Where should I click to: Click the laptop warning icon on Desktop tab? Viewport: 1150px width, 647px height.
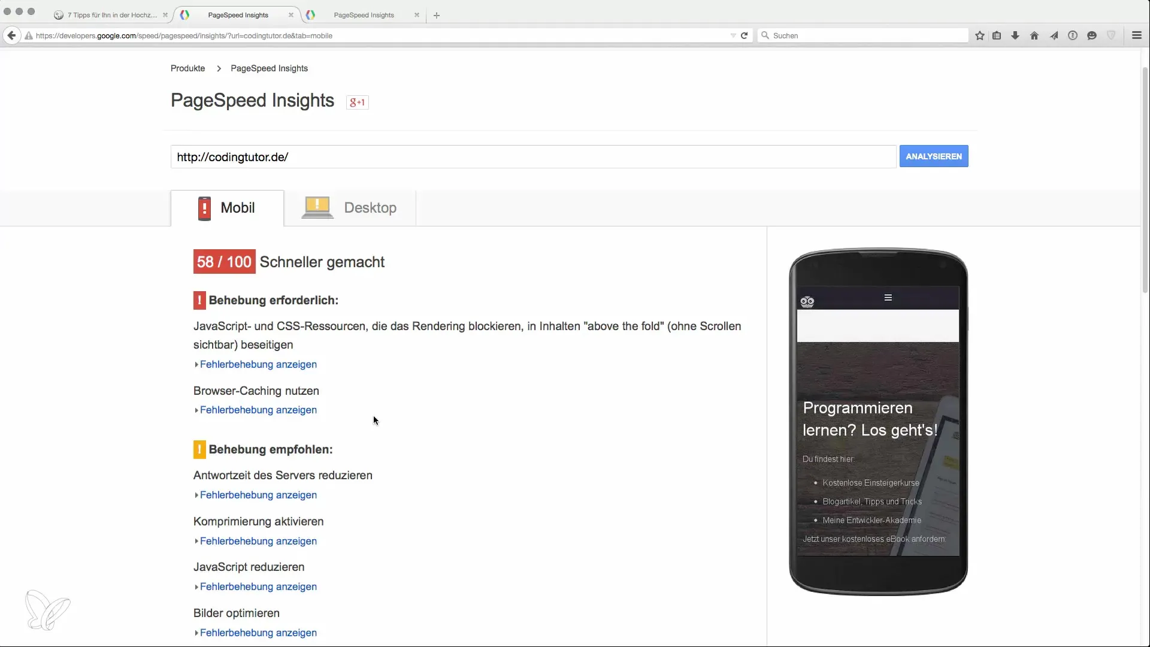[x=317, y=208]
